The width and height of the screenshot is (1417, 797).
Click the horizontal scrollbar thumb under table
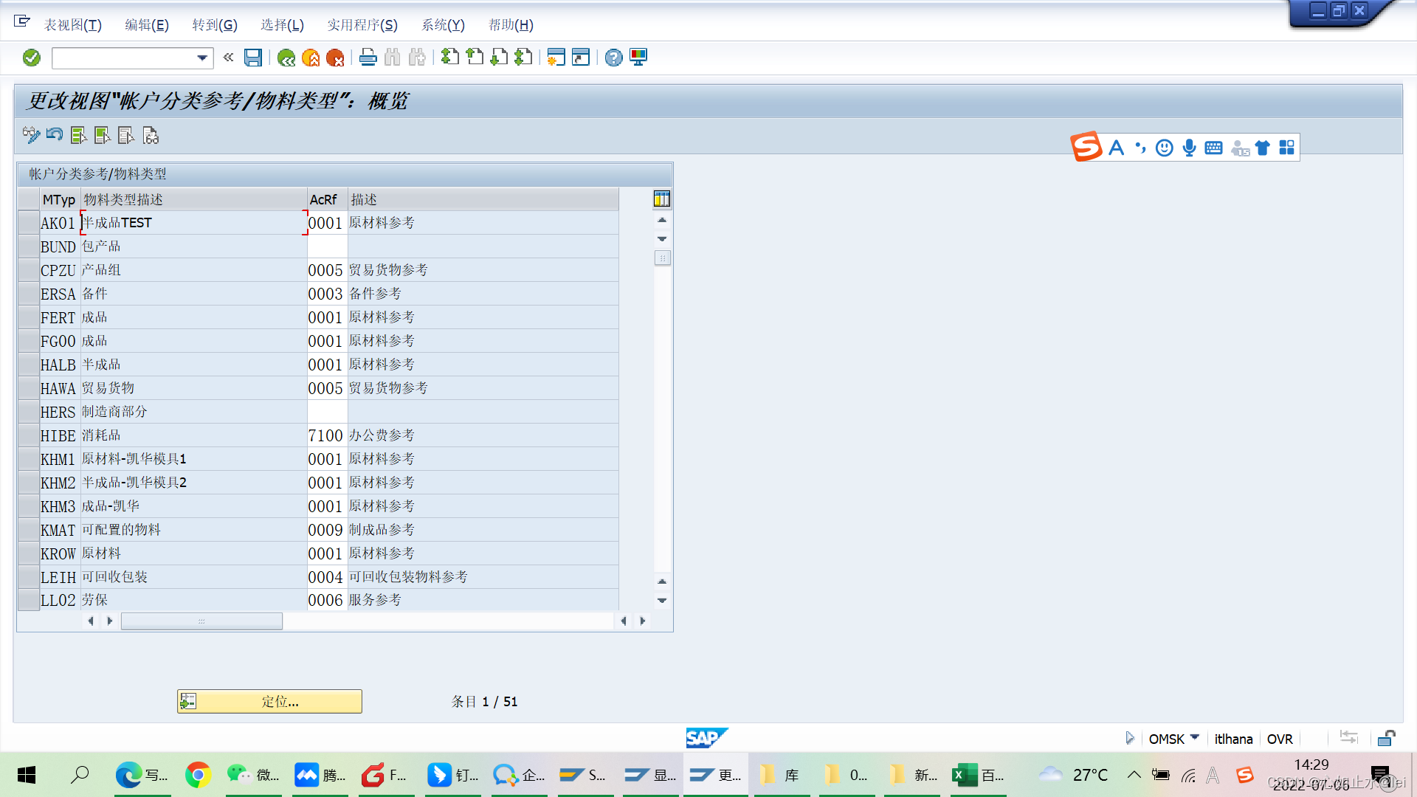[201, 621]
